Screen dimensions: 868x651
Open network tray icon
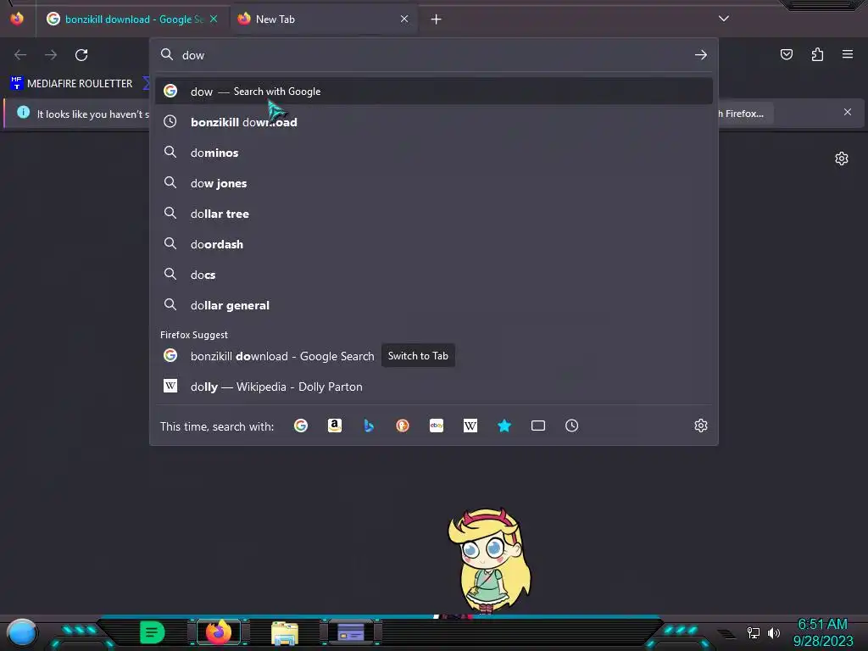[x=754, y=632]
